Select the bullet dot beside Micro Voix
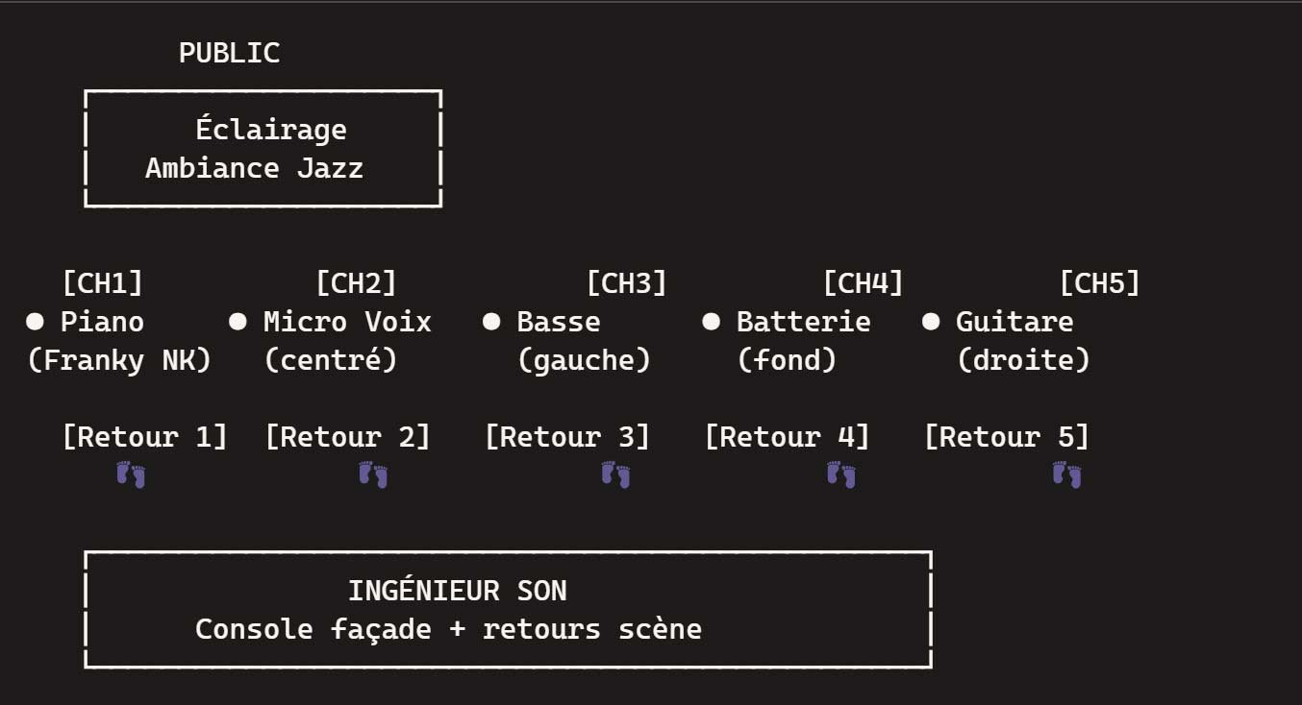Image resolution: width=1302 pixels, height=705 pixels. [238, 322]
